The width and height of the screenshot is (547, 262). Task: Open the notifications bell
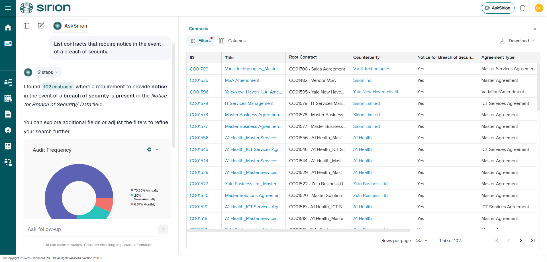tap(522, 8)
